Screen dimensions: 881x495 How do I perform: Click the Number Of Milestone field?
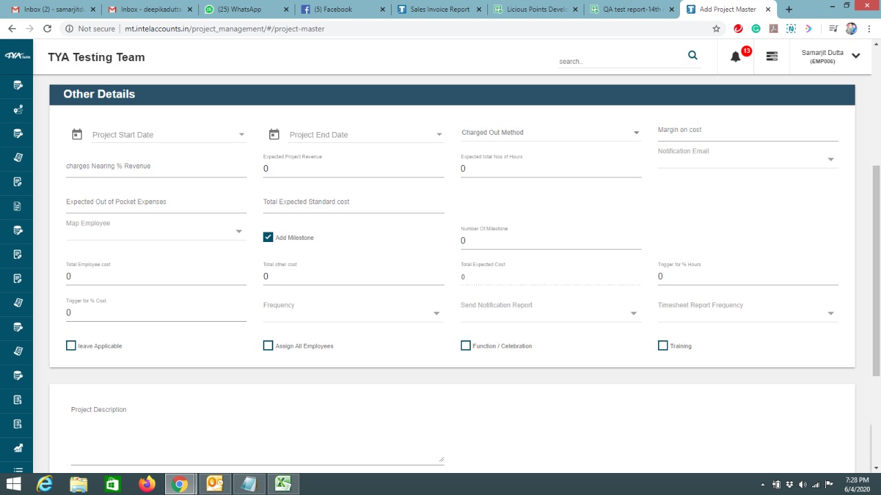551,241
